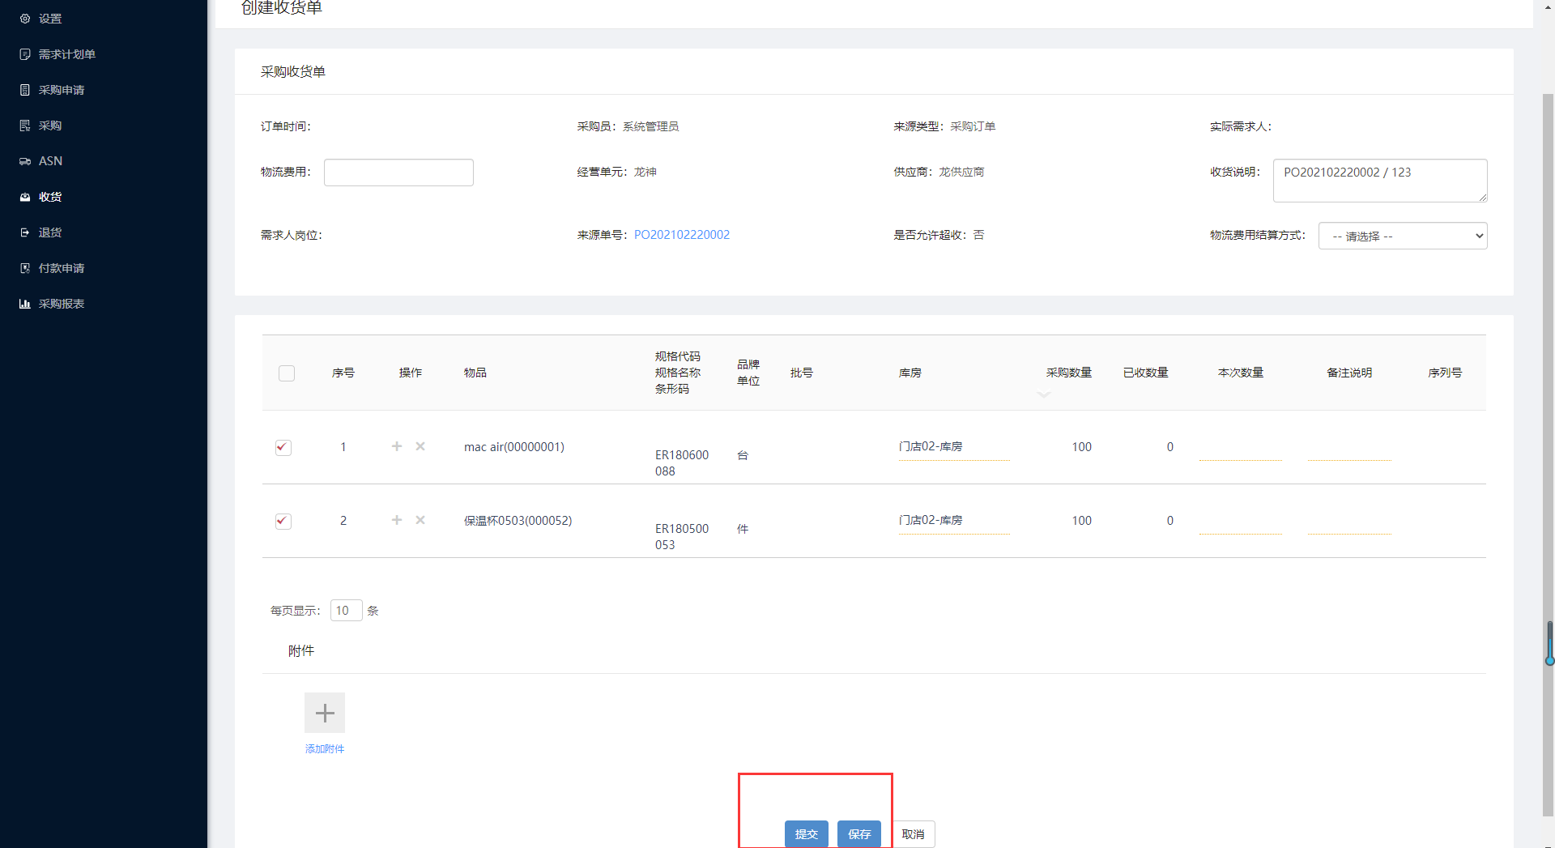Viewport: 1555px width, 848px height.
Task: Click the 保存 button
Action: pos(859,834)
